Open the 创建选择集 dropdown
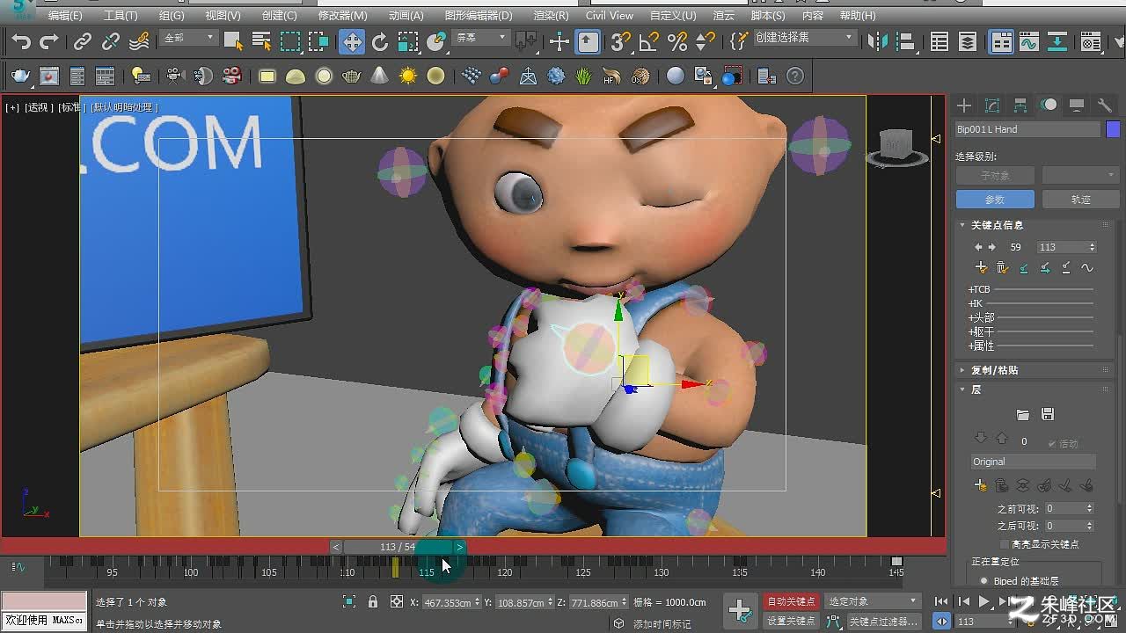The height and width of the screenshot is (633, 1126). coord(804,38)
